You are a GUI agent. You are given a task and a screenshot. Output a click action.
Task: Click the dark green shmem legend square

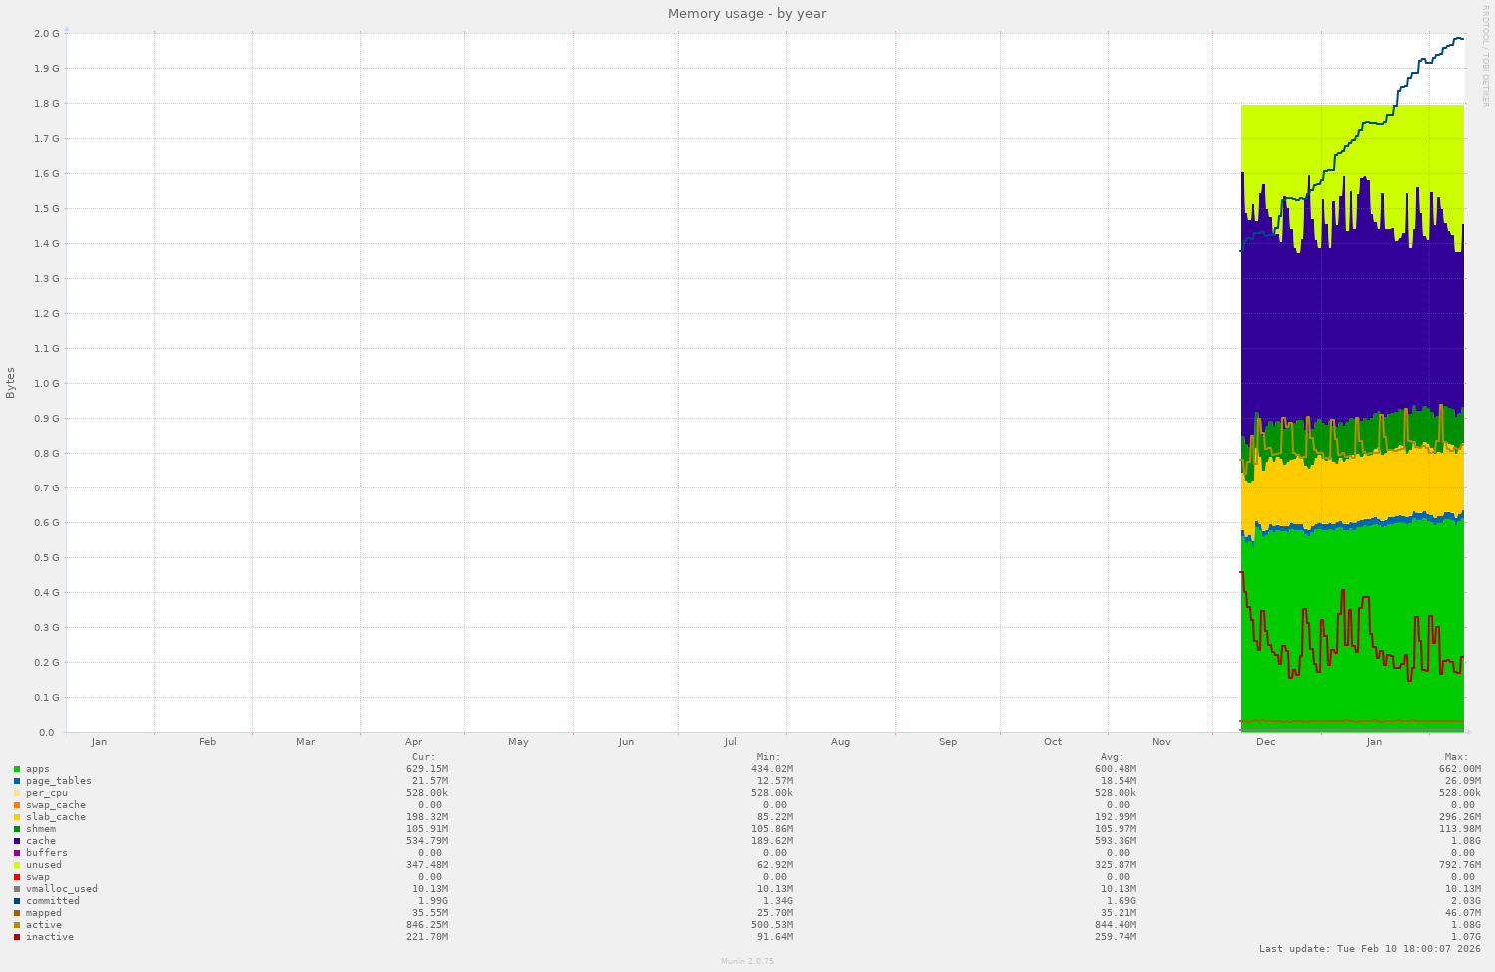coord(15,828)
